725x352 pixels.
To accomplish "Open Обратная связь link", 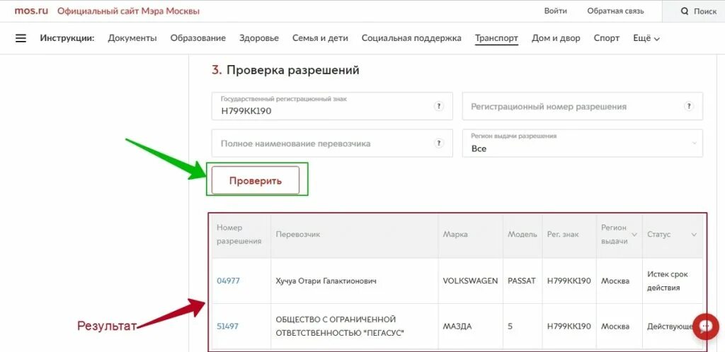I will tap(615, 11).
